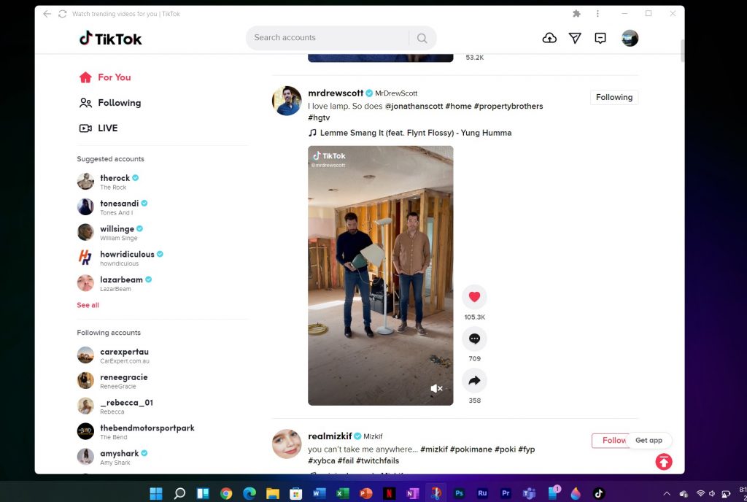Open the @jonathanscott mention link
747x502 pixels.
point(414,107)
